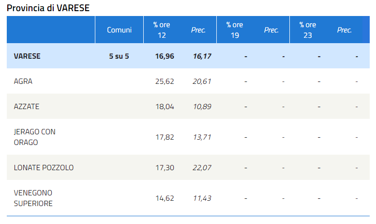Click the LONATE POZZOLO municipality name

[44, 168]
